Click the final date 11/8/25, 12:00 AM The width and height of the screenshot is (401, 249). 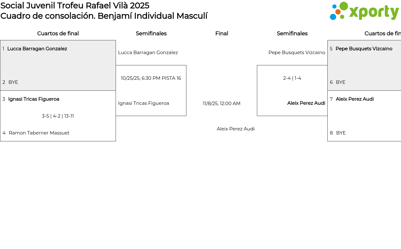pyautogui.click(x=221, y=104)
